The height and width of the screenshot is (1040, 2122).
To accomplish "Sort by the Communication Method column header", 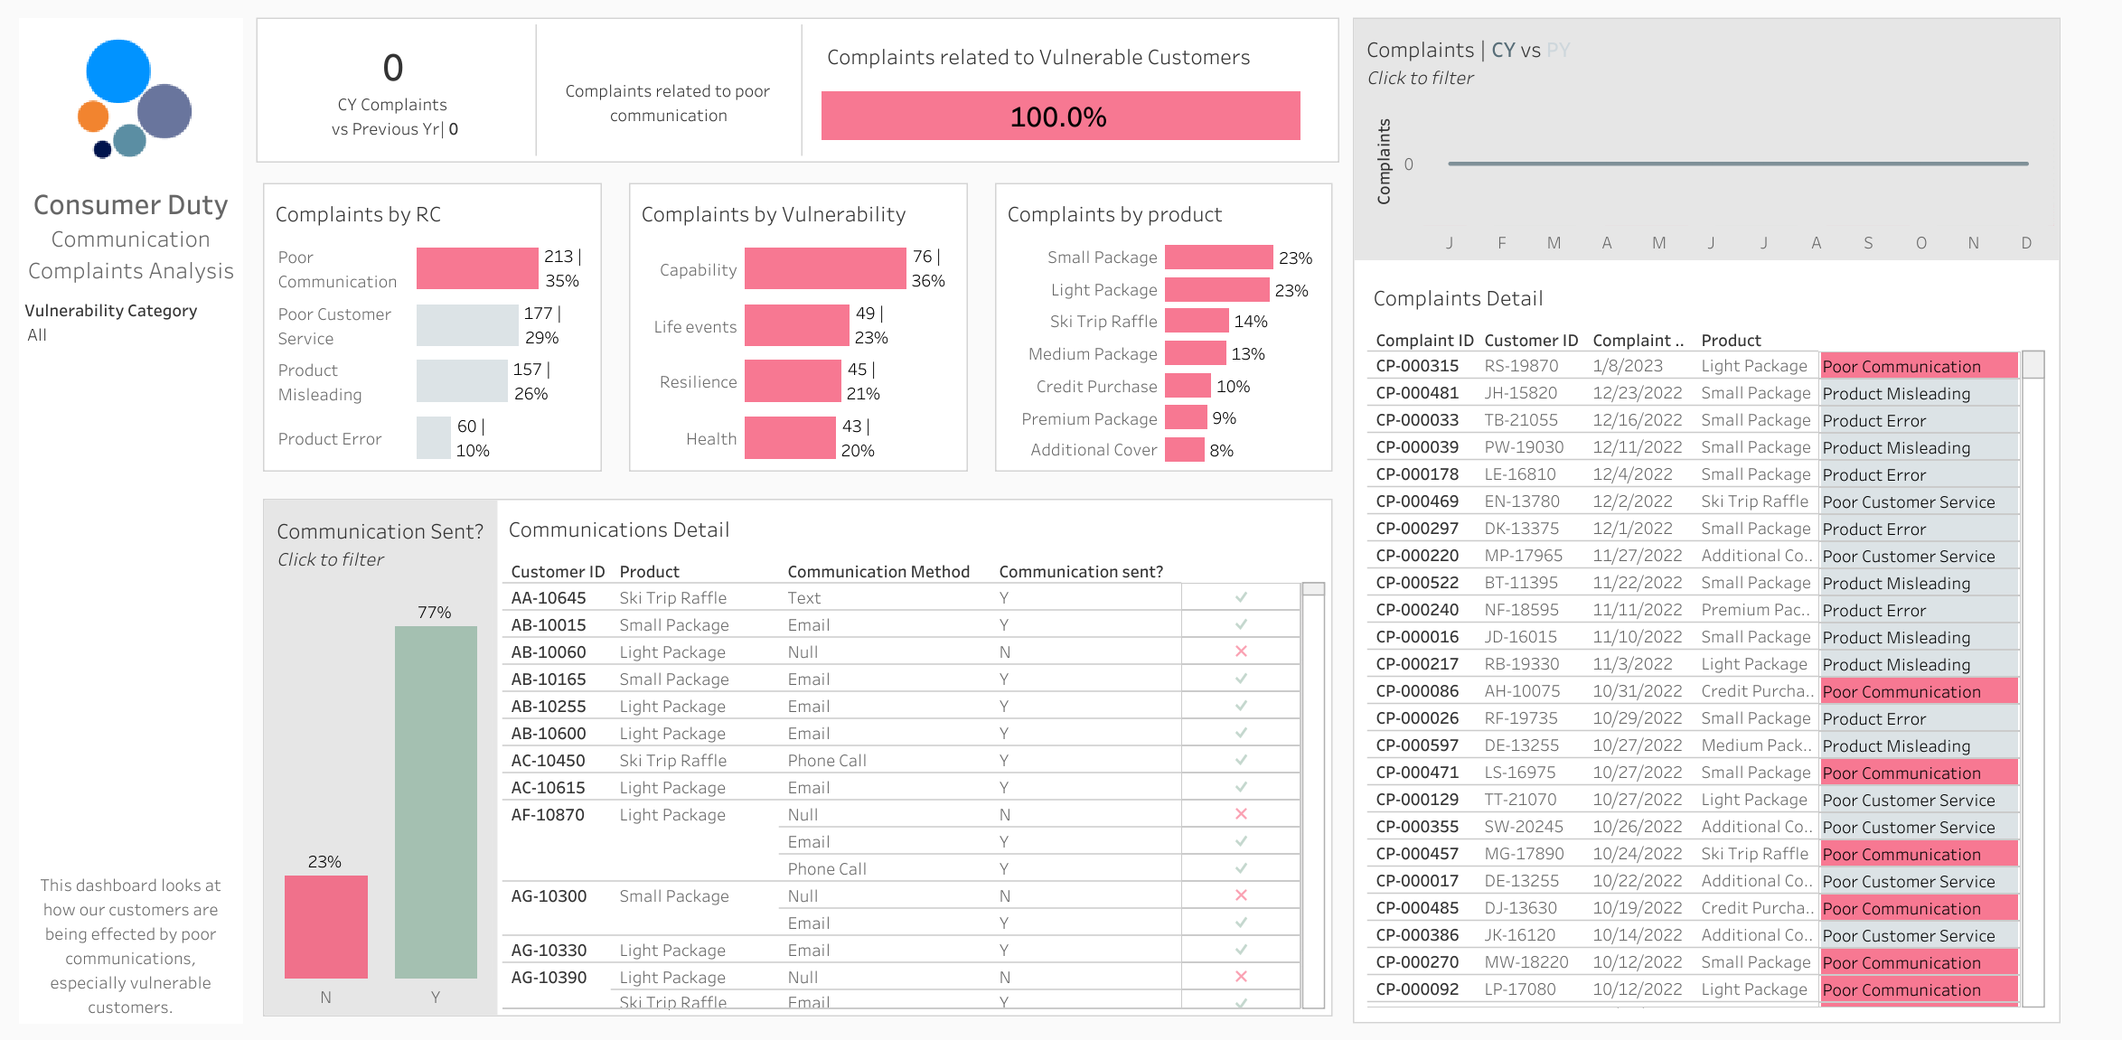I will pos(878,572).
